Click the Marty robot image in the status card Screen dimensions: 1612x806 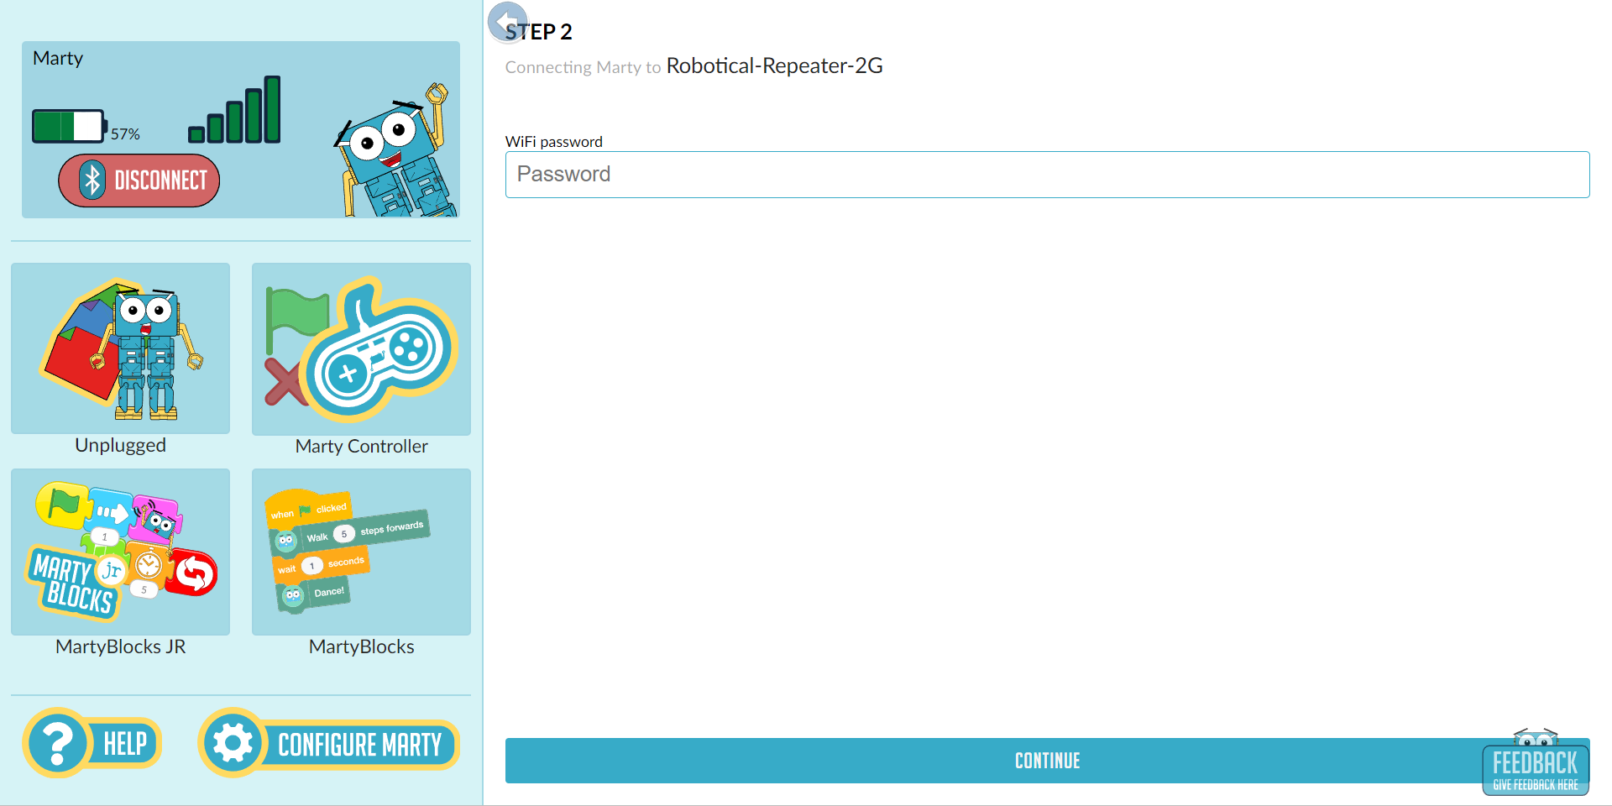pos(395,150)
